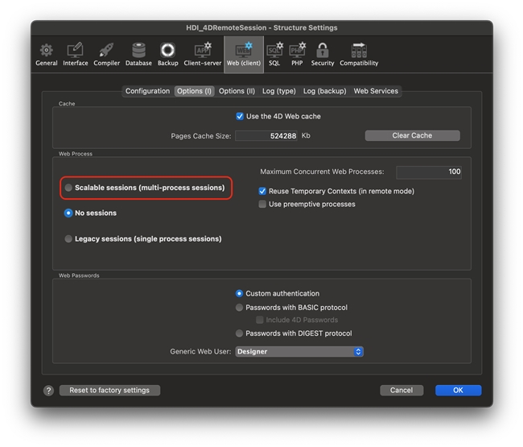Uncheck Use the 4D Web cache

[x=240, y=117]
